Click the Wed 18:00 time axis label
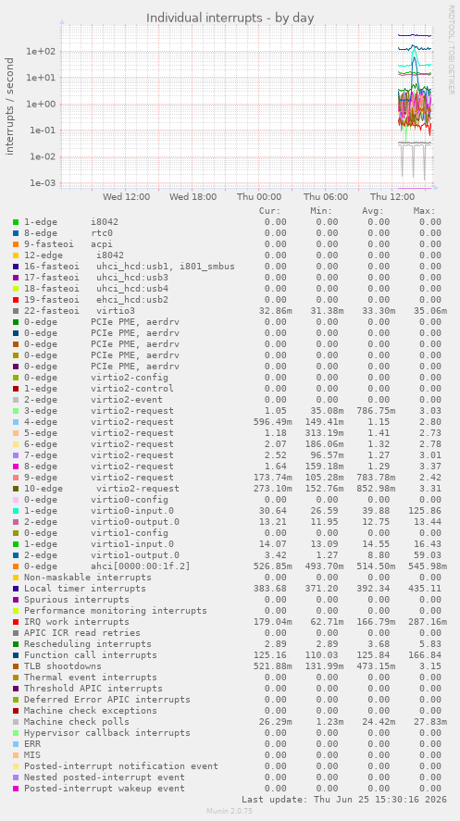The height and width of the screenshot is (821, 460). [x=193, y=197]
